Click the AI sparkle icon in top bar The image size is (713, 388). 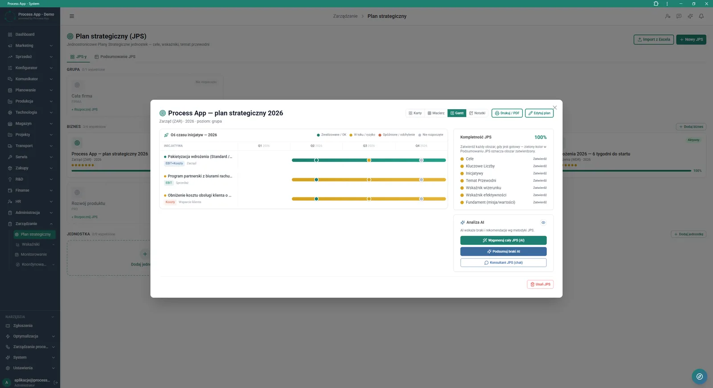(x=690, y=16)
